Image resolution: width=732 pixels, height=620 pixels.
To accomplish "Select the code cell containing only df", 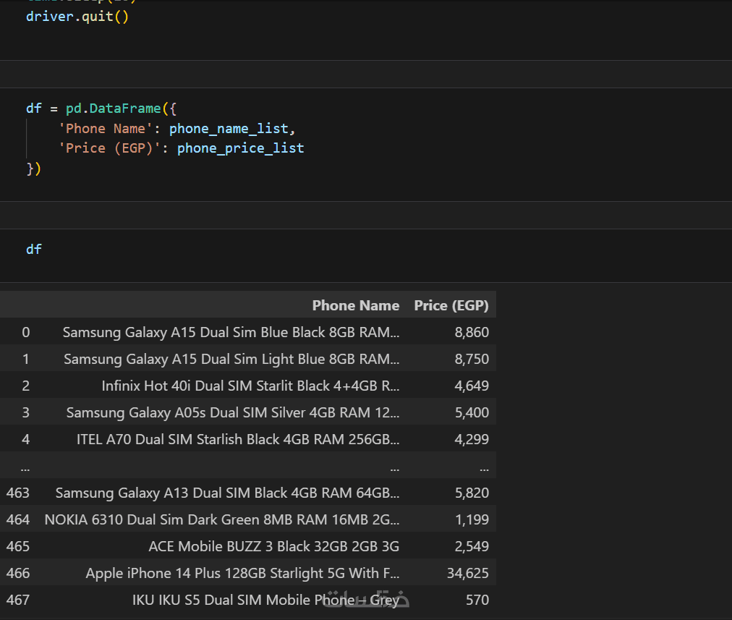I will point(34,249).
